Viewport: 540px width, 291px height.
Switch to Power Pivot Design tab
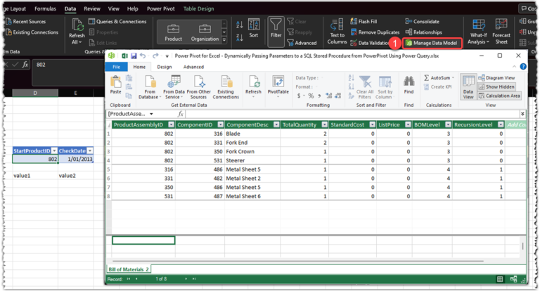[x=165, y=67]
